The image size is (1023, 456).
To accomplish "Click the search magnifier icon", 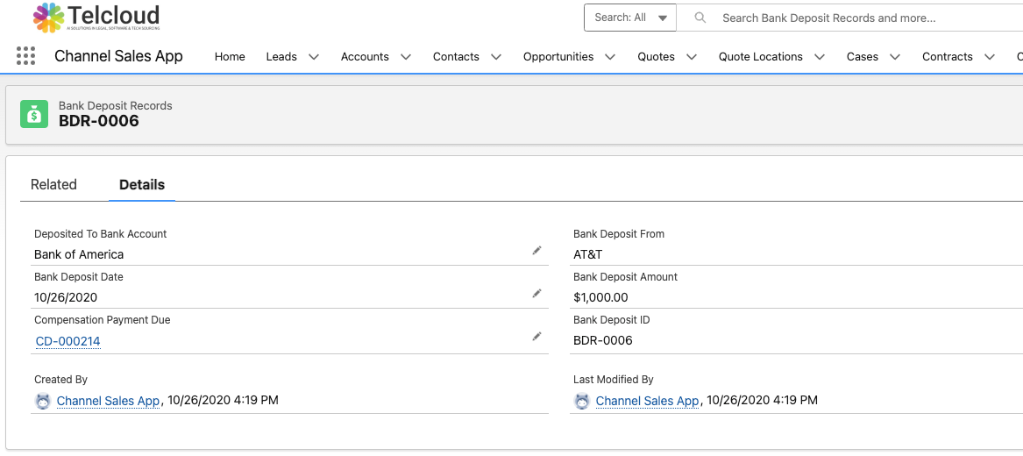I will [700, 18].
